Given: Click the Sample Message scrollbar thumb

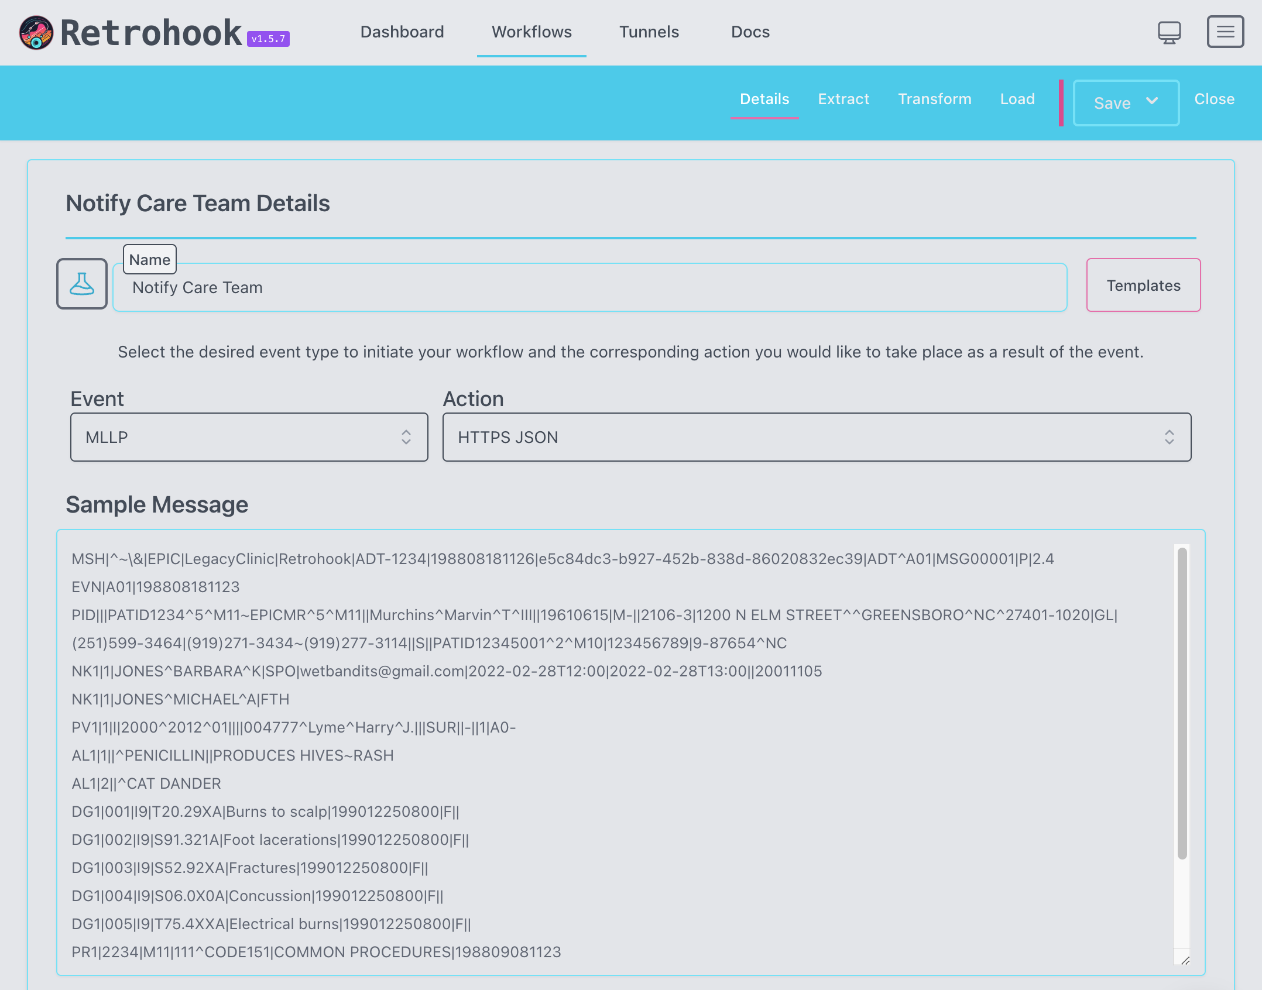Looking at the screenshot, I should click(1182, 702).
